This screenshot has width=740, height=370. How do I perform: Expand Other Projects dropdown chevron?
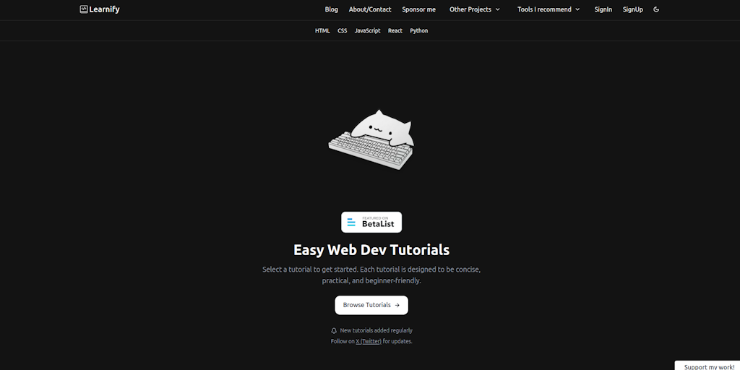tap(497, 9)
